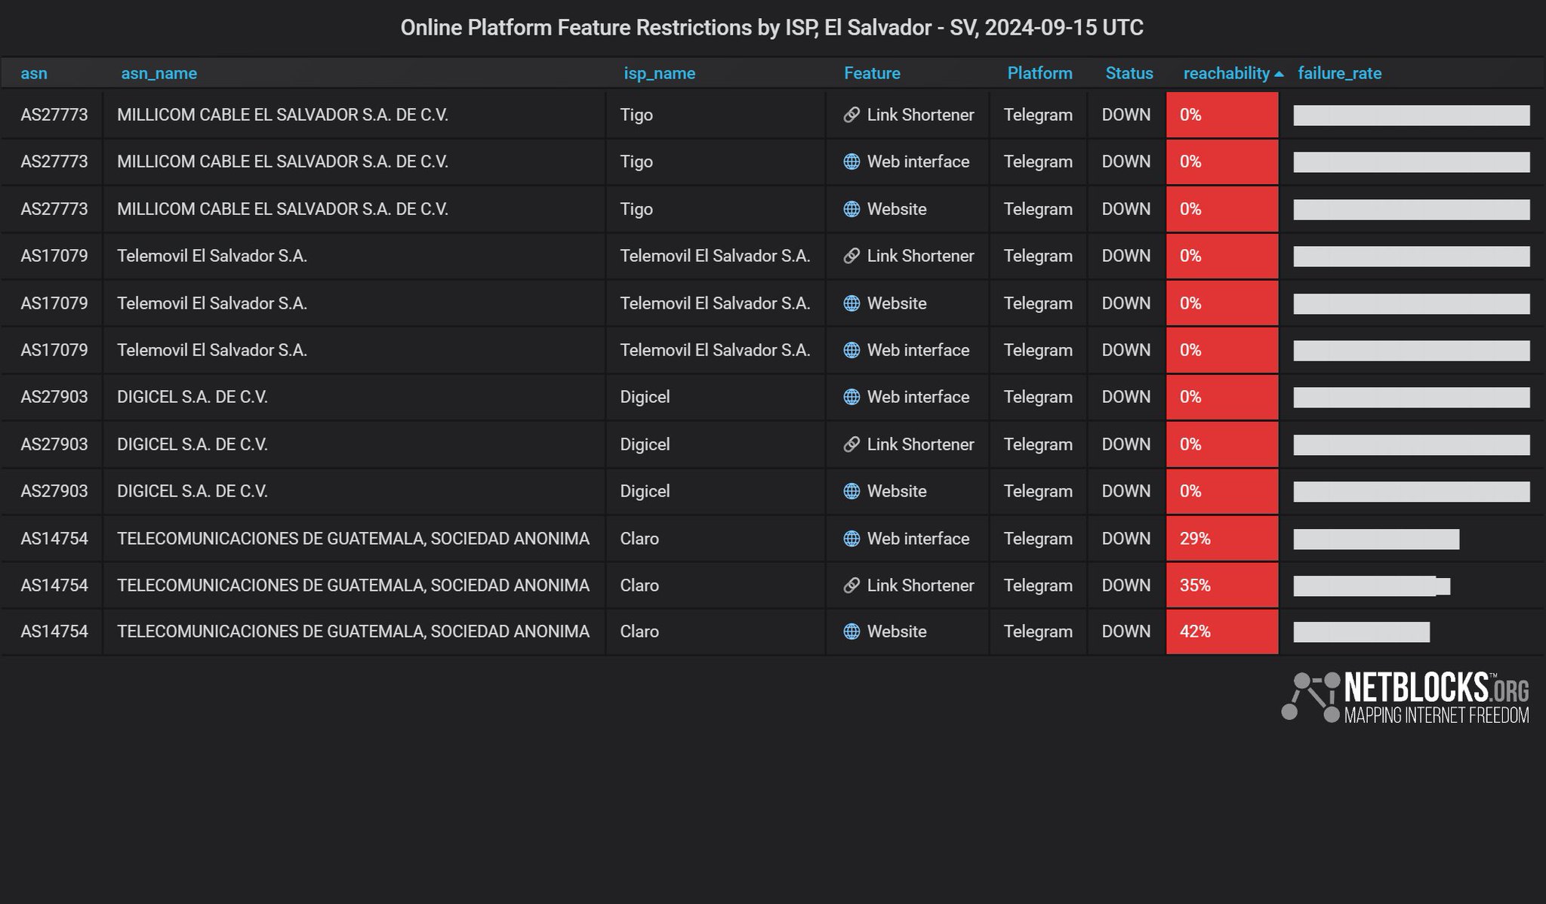Toggle the reachability sort arrow

point(1279,74)
